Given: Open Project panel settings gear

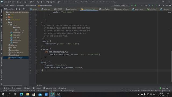Looking at the screenshot, I should tap(24, 9).
